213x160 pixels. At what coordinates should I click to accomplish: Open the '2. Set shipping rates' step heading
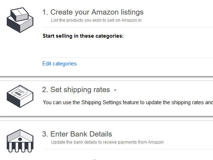[x=76, y=90]
